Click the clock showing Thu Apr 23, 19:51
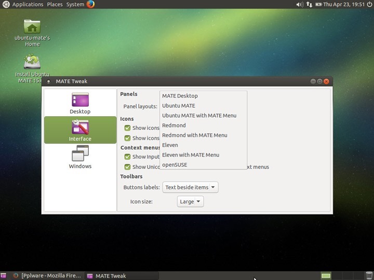The height and width of the screenshot is (280, 374). 344,4
